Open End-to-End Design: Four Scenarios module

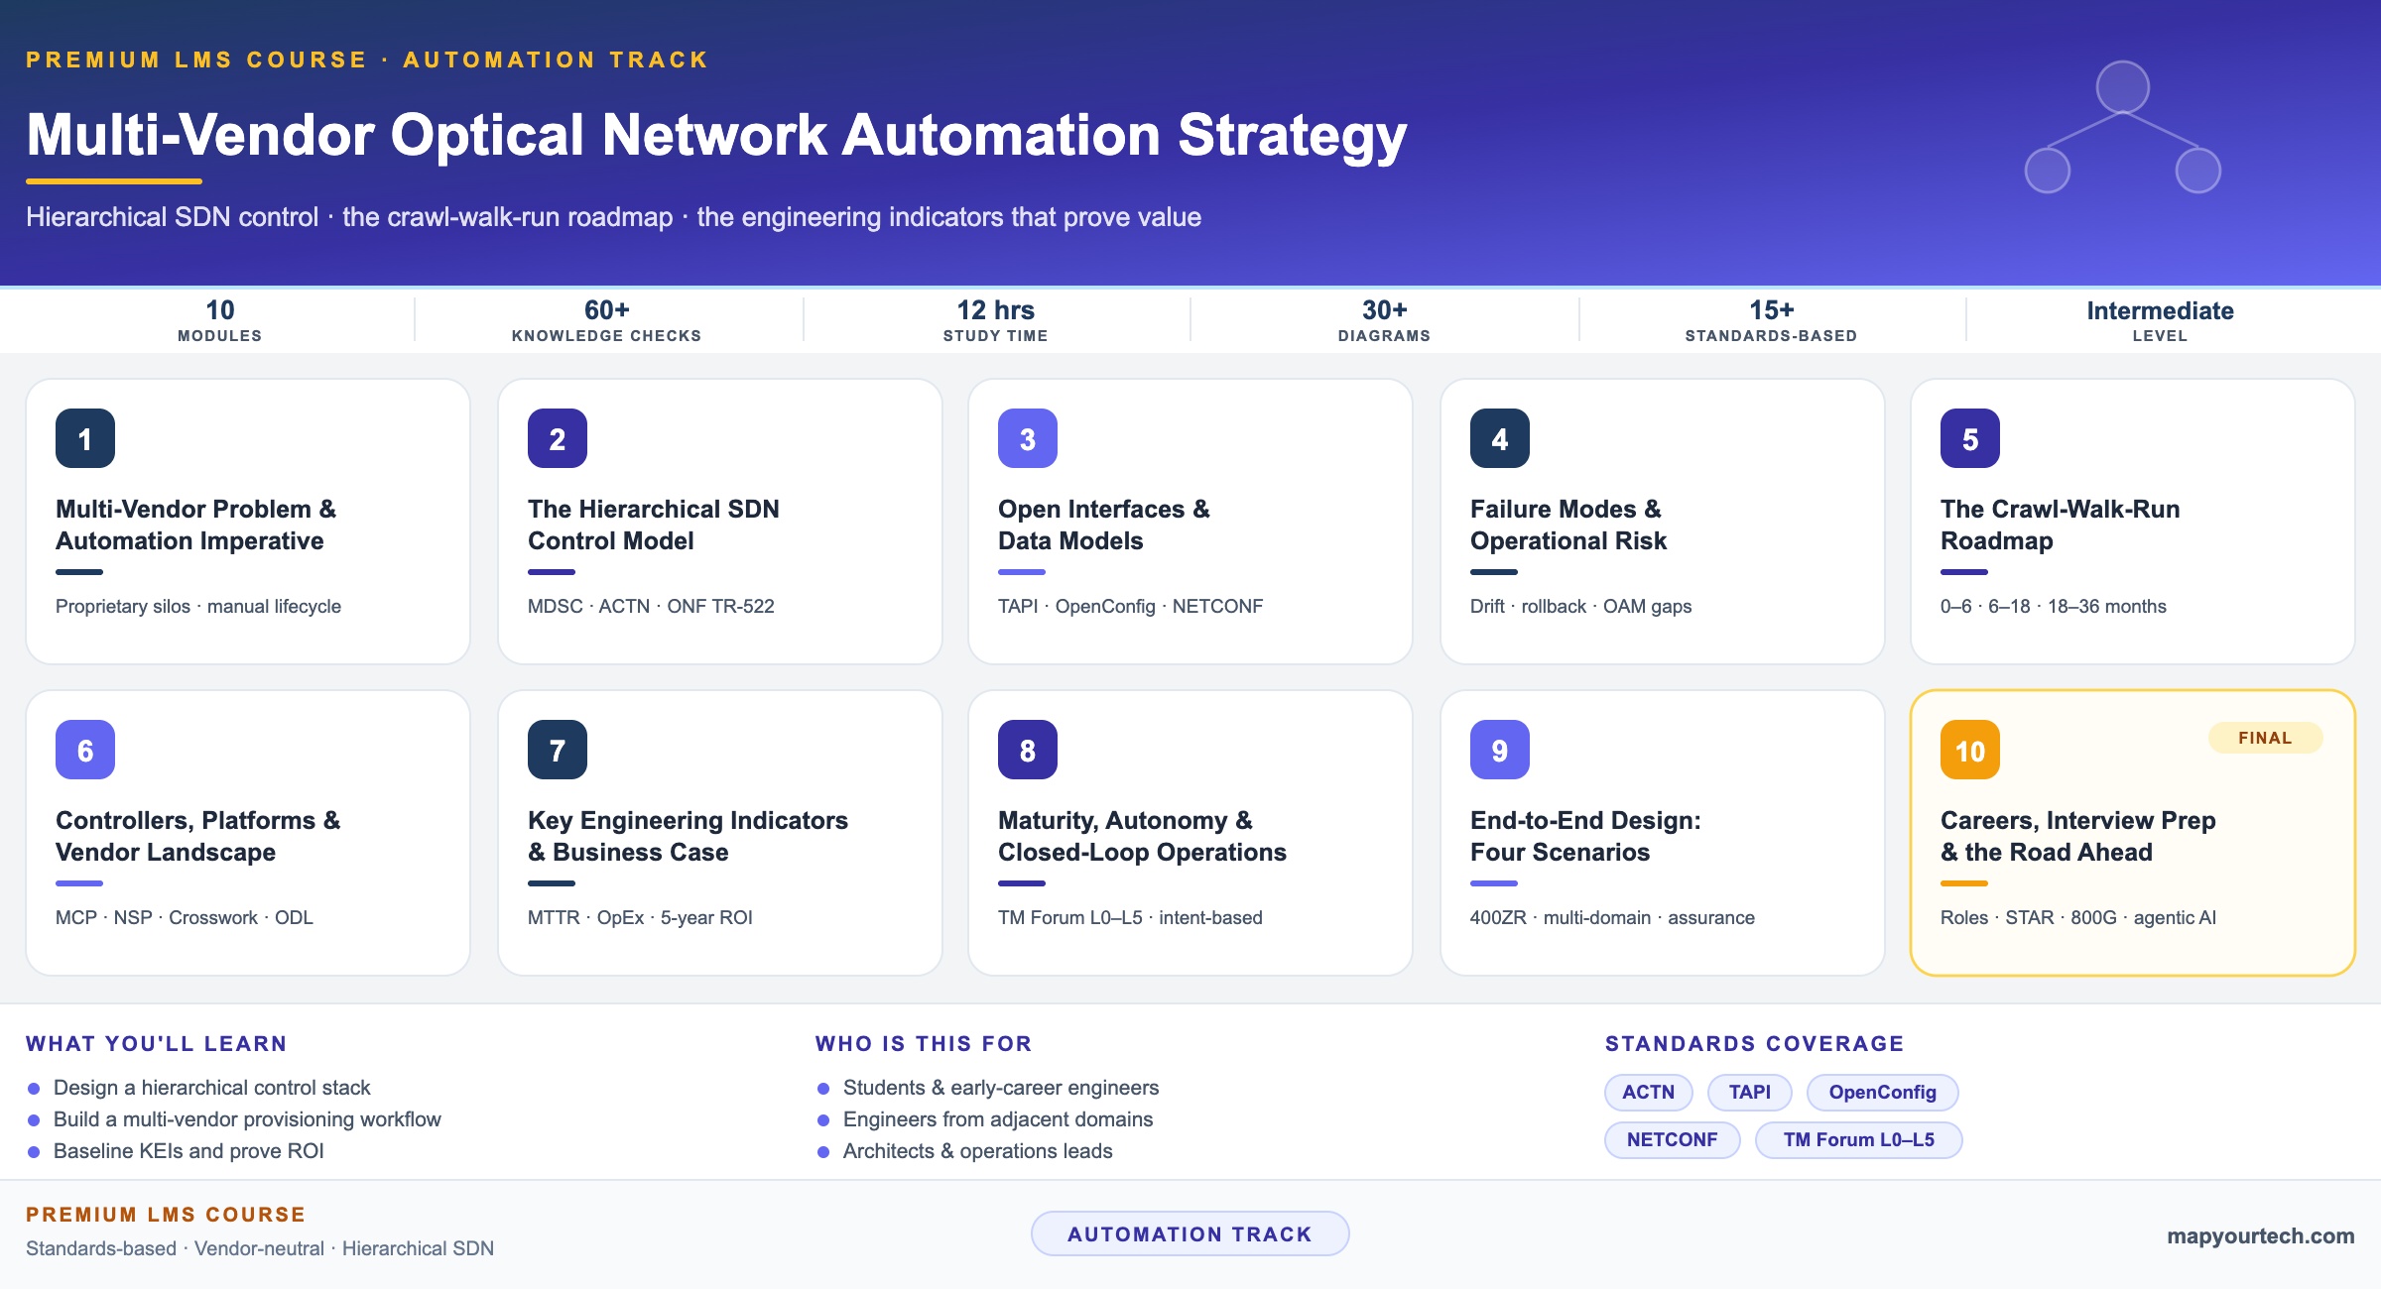[1662, 833]
